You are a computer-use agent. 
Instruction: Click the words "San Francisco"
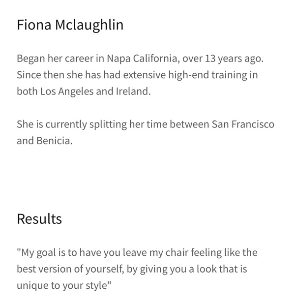pyautogui.click(x=243, y=124)
